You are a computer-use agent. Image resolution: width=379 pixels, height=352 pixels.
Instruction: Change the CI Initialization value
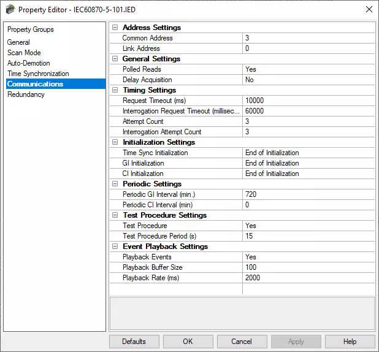click(308, 174)
